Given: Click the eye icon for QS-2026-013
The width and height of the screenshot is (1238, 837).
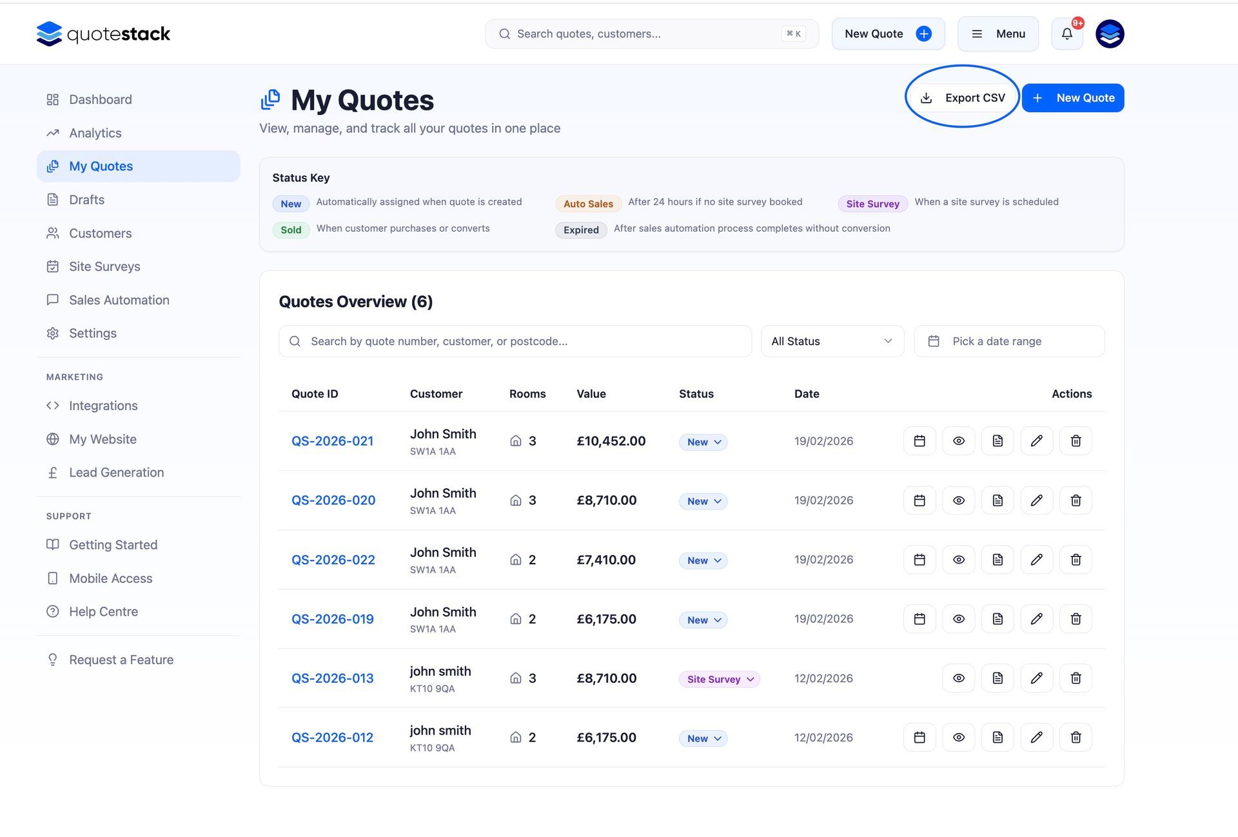Looking at the screenshot, I should (x=958, y=678).
